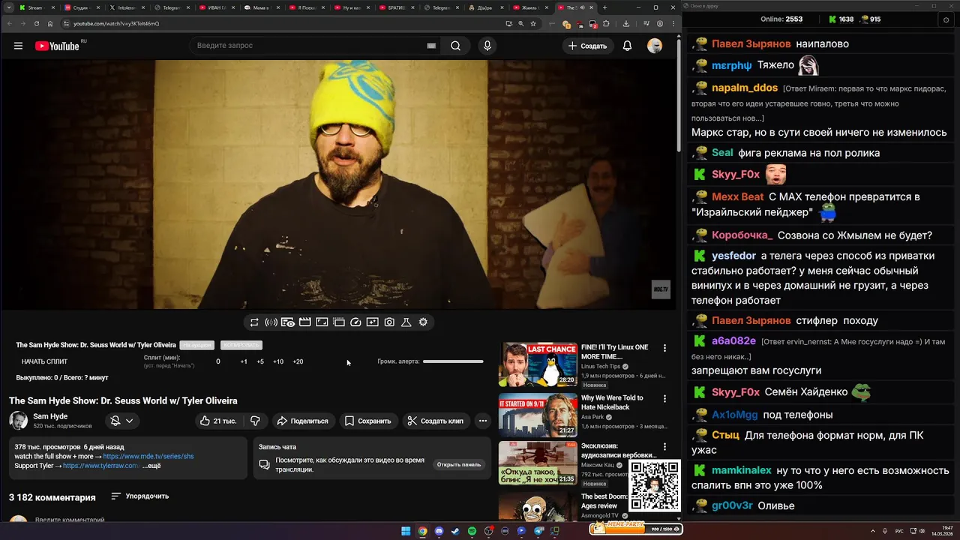Bookmark this page with star icon
This screenshot has height=540, width=960.
(533, 23)
